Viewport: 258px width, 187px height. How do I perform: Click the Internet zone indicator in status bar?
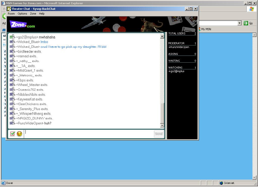[x=227, y=183]
